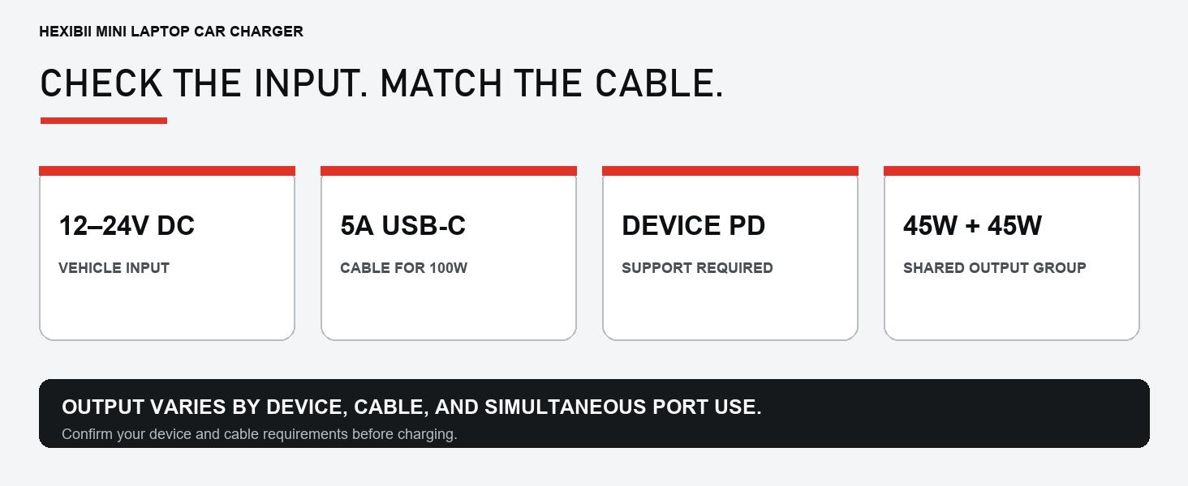
Task: Select the VEHICLE INPUT label
Action: point(114,268)
